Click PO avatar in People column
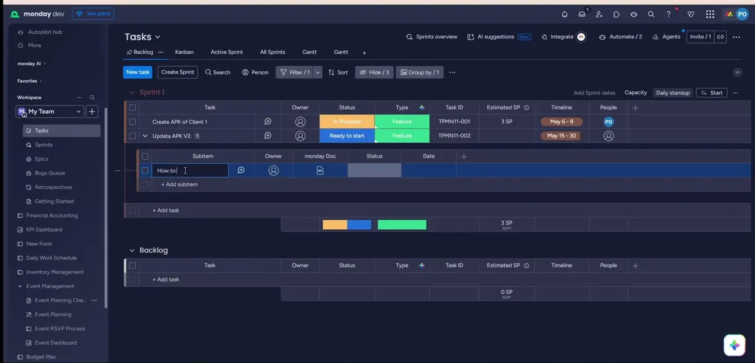Screen dimensions: 755x363 pos(609,122)
